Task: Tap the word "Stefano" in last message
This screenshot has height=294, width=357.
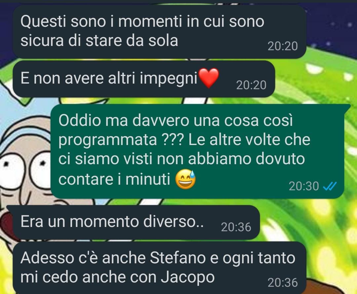Action: coord(178,258)
